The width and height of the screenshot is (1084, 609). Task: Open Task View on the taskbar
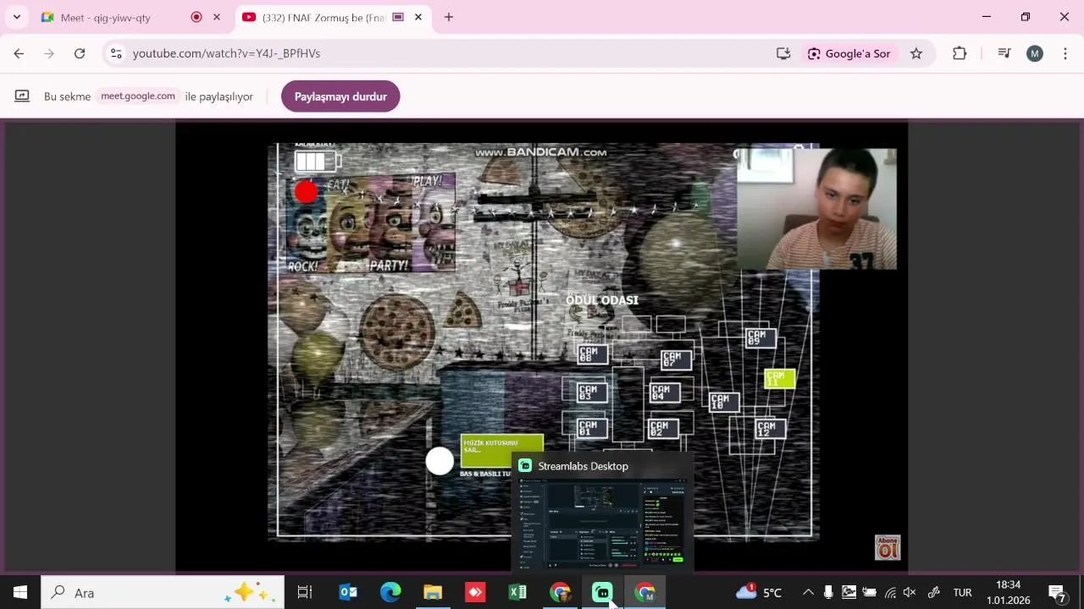305,592
